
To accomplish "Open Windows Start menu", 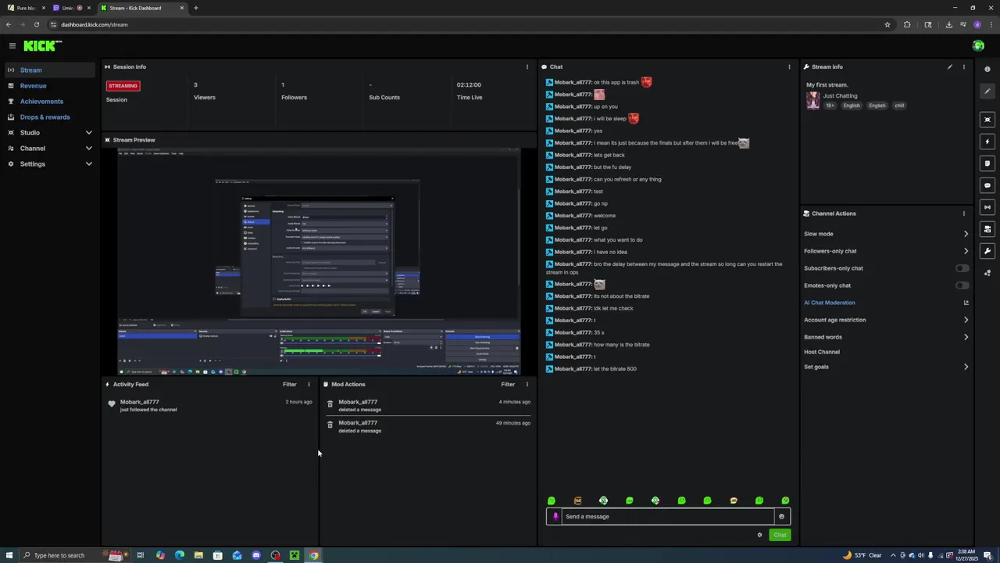I will coord(9,556).
